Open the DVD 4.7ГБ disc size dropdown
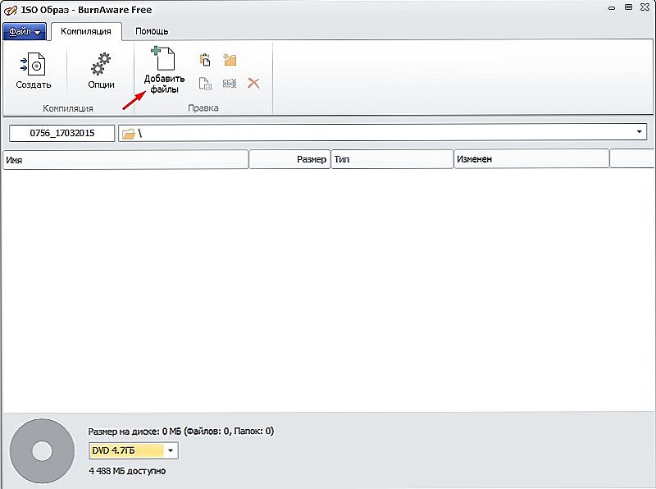The height and width of the screenshot is (489, 656). 134,450
